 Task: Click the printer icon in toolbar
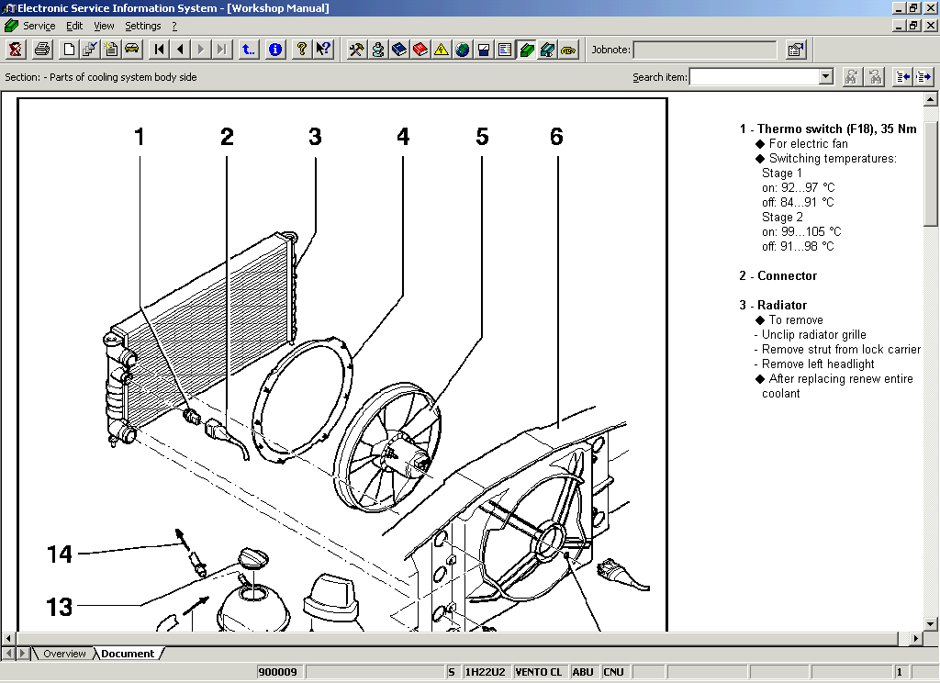tap(42, 50)
